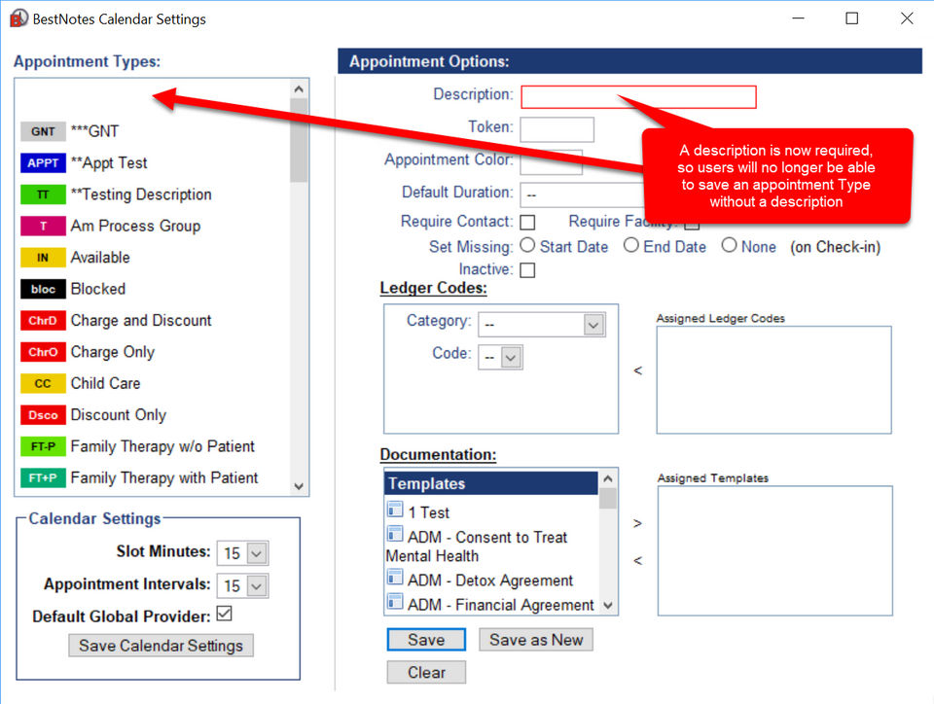This screenshot has height=704, width=934.
Task: Uncheck Default Global Provider checkbox
Action: pyautogui.click(x=225, y=614)
